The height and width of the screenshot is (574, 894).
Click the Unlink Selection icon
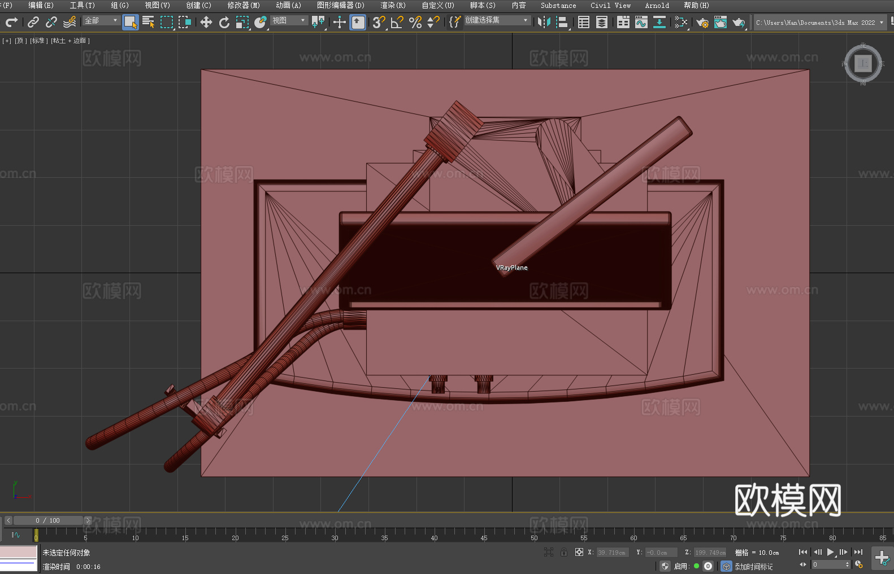point(51,22)
